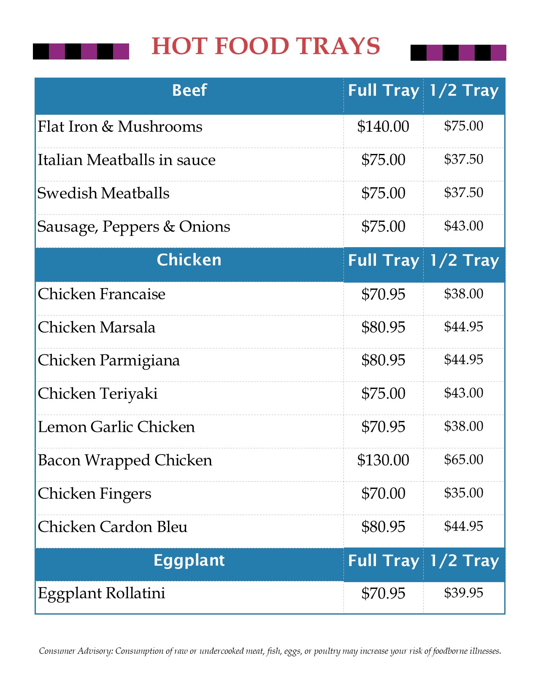Click the Chicken section header
The height and width of the screenshot is (696, 538).
[189, 260]
